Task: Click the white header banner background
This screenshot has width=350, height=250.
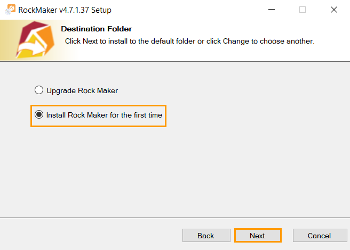Action: point(223,53)
